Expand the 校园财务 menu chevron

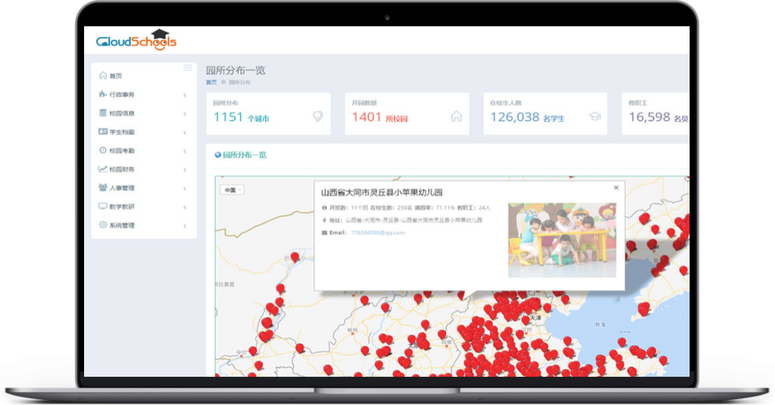(185, 170)
